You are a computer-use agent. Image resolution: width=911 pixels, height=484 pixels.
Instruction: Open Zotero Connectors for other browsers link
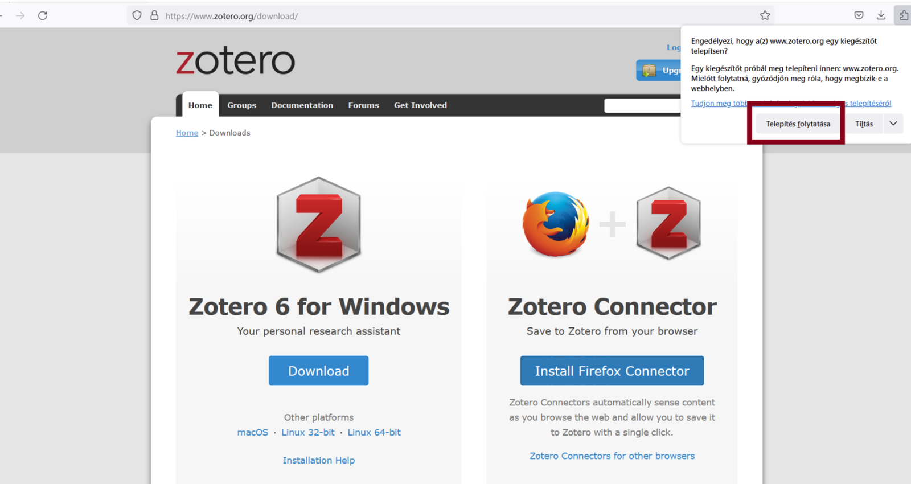coord(612,456)
